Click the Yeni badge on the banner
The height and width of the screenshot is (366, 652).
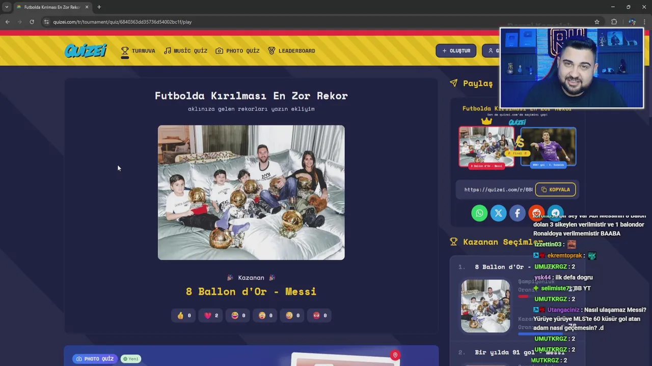(131, 359)
